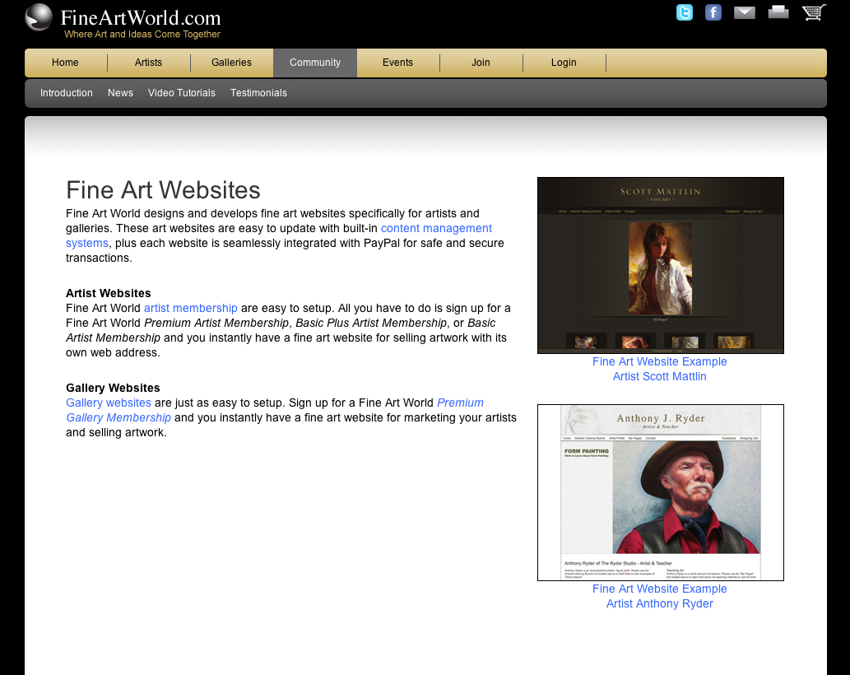
Task: Open the Events menu item
Action: tap(398, 63)
